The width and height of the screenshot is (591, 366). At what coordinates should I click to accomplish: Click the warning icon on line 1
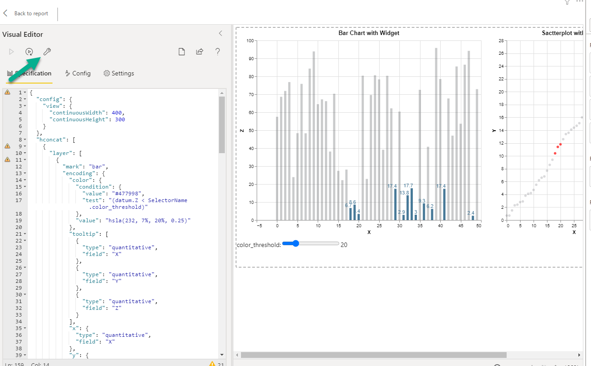coord(7,92)
